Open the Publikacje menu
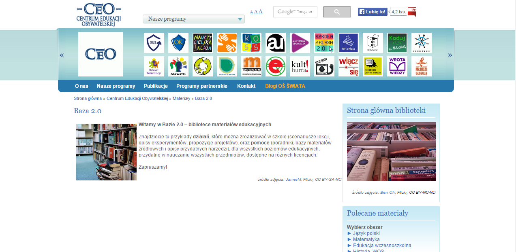 pos(156,86)
